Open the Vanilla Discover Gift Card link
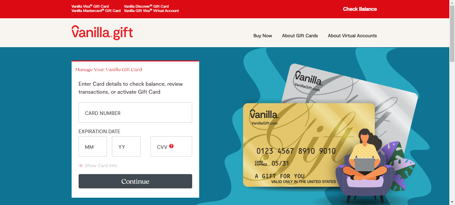 click(146, 6)
